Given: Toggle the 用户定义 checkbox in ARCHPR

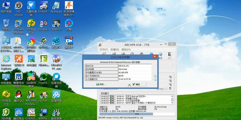Looking at the screenshot, I should tap(166, 89).
